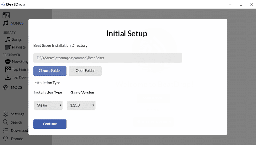Open the Settings page
256x145 pixels.
tap(18, 114)
